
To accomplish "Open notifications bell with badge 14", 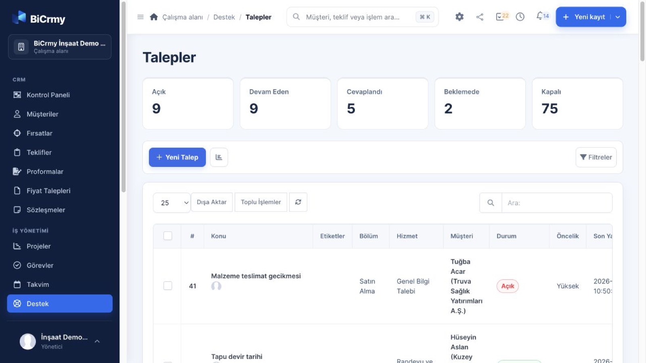I will [x=542, y=16].
